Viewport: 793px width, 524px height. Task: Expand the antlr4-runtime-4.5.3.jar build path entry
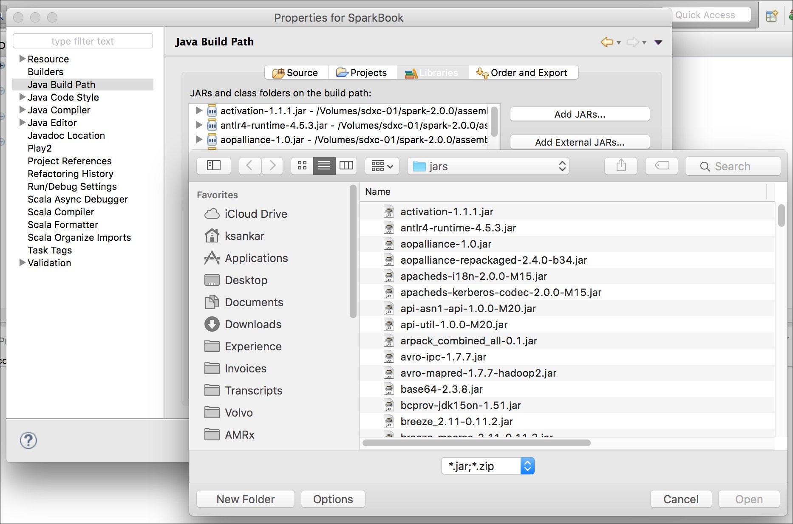click(x=199, y=125)
